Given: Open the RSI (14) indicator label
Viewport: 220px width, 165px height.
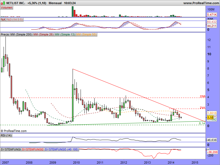Looking at the screenshot, I should [6, 135].
